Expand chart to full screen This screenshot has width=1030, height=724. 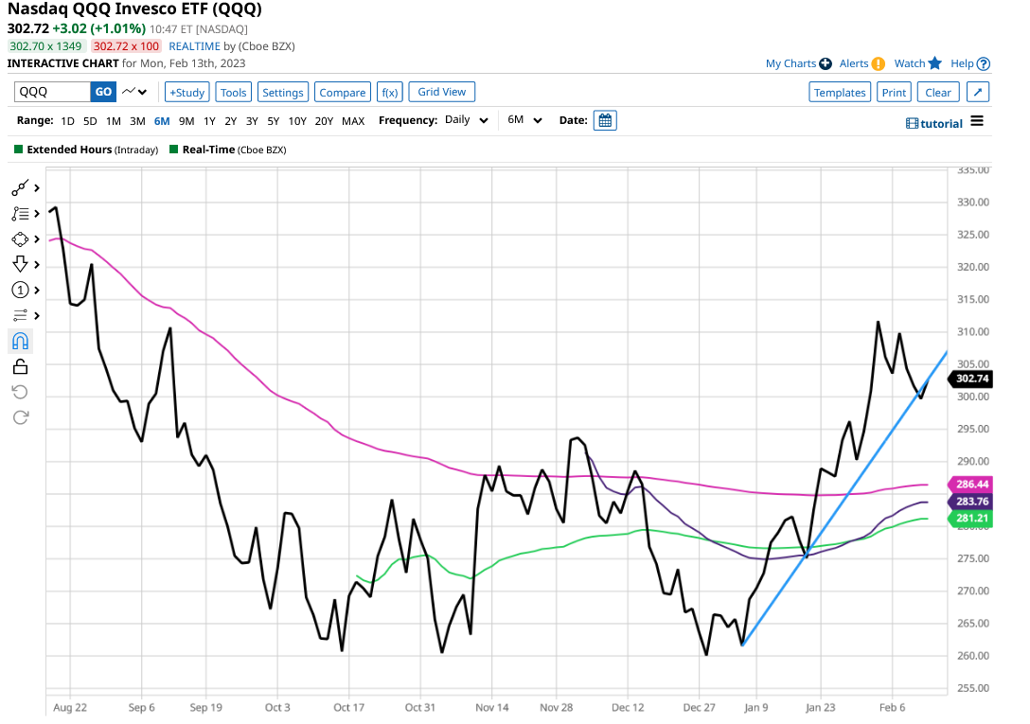(x=977, y=92)
